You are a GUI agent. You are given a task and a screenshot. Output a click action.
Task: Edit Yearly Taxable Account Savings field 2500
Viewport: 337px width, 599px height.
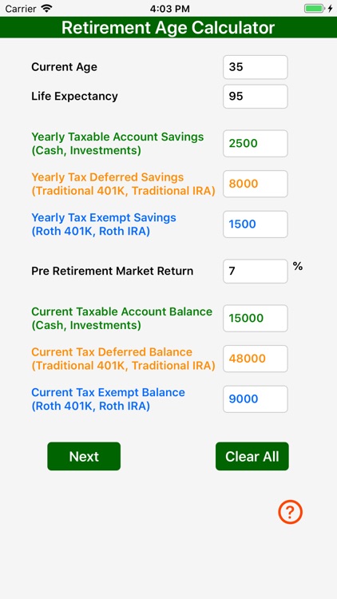click(x=256, y=143)
